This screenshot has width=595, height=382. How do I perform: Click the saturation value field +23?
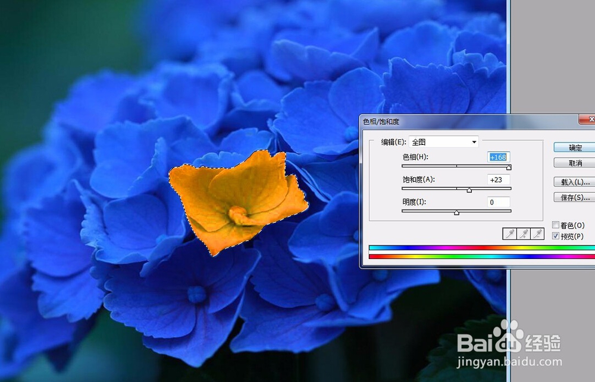tap(499, 179)
